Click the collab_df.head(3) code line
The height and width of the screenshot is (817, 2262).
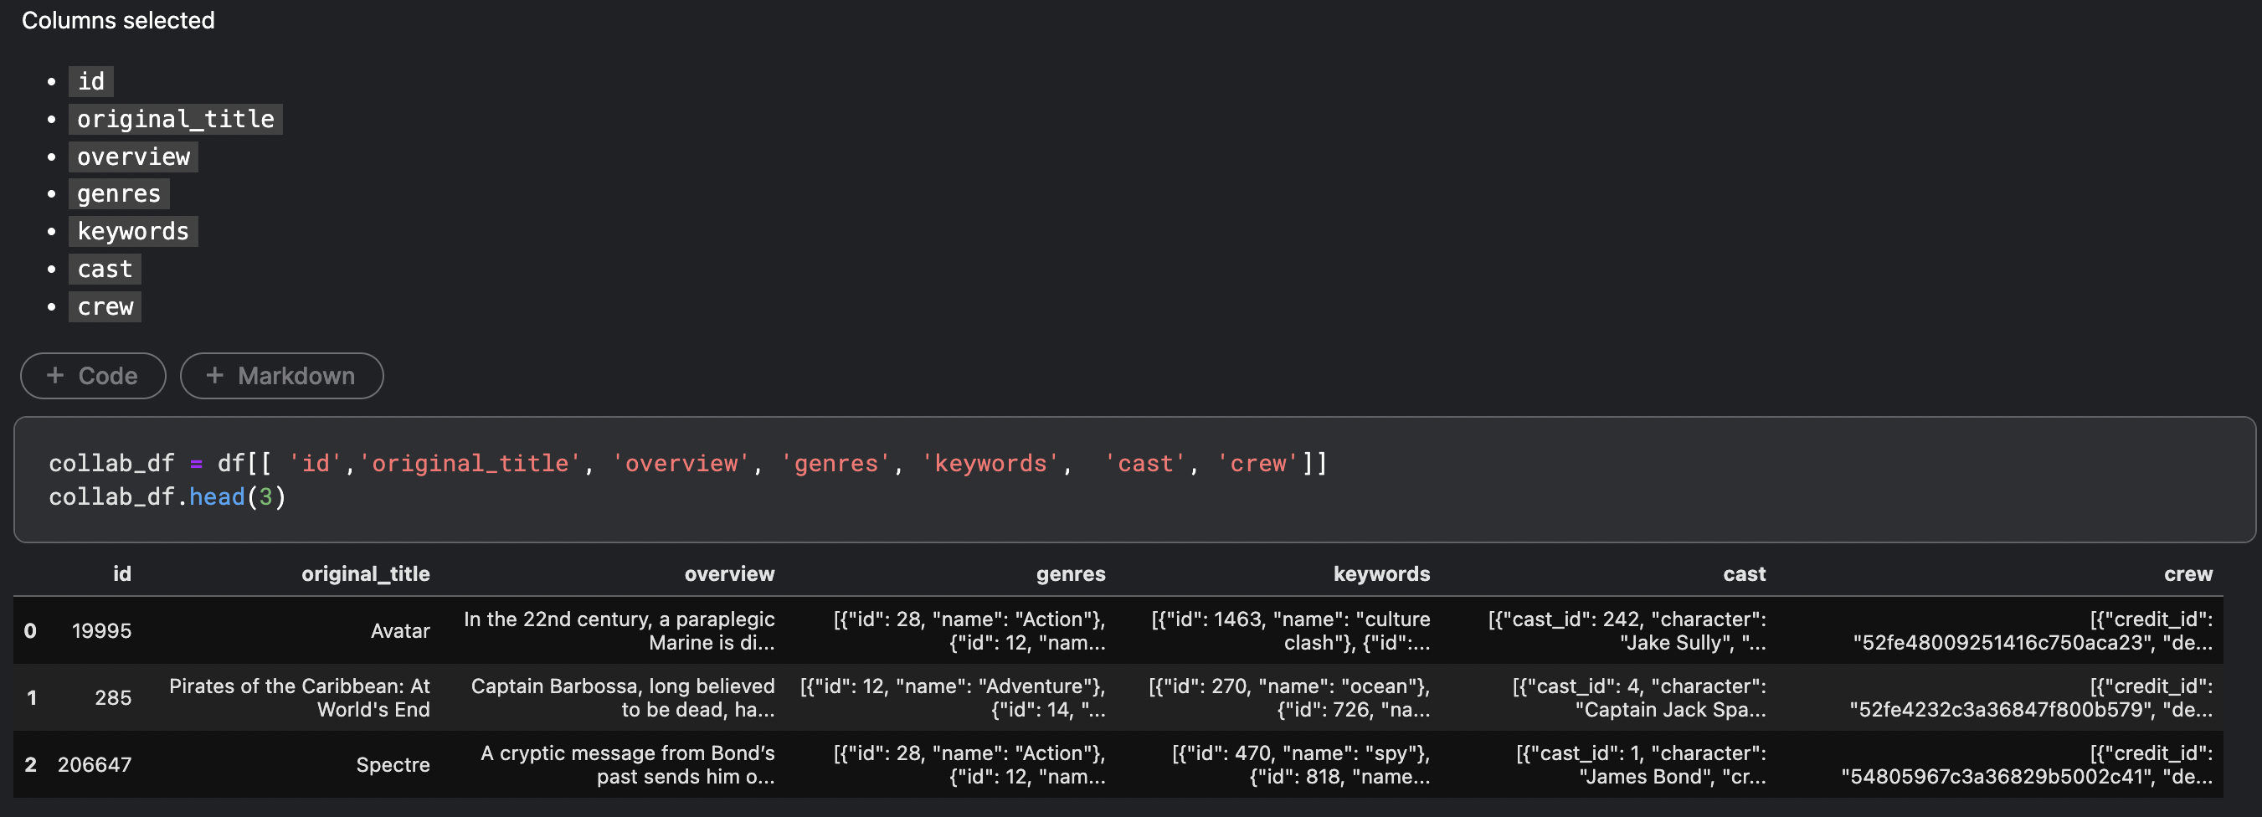(x=167, y=497)
